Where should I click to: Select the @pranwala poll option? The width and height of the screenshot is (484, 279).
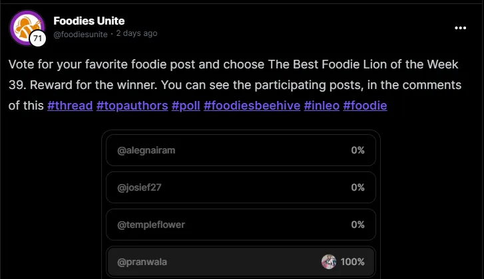pos(241,262)
